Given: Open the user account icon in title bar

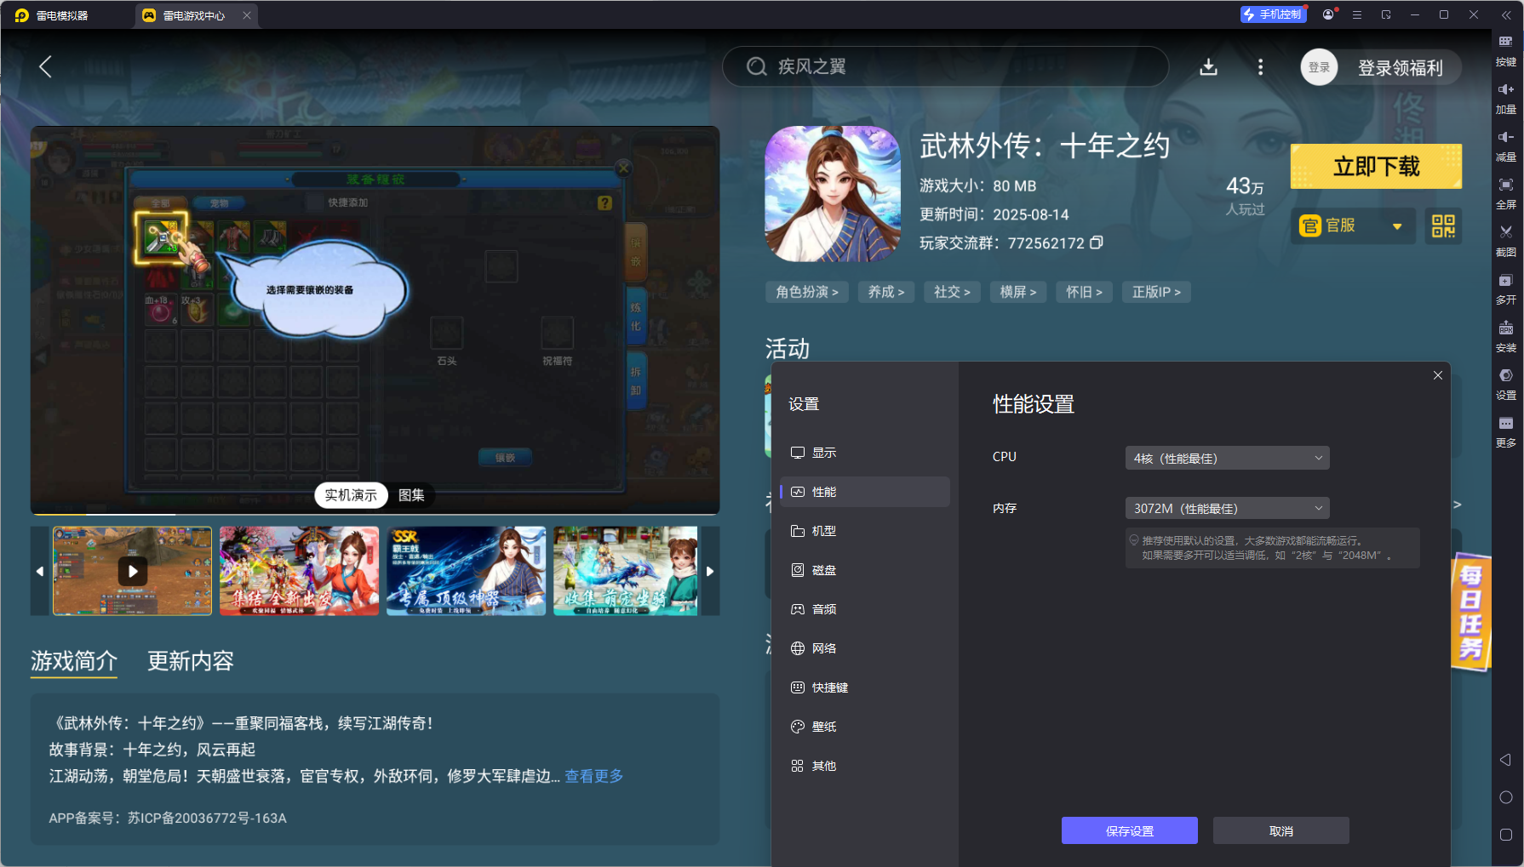Looking at the screenshot, I should coord(1328,14).
